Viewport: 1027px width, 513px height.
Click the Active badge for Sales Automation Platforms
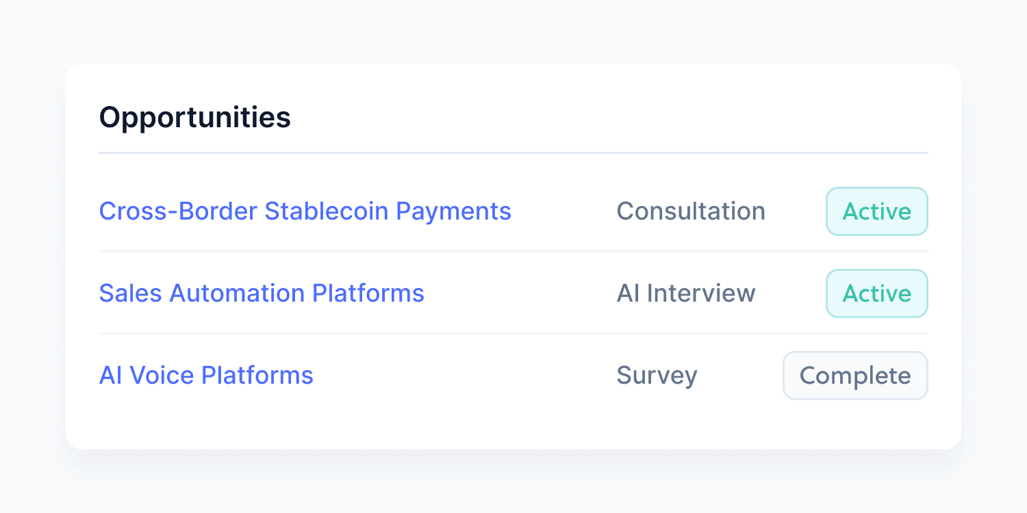(x=876, y=293)
